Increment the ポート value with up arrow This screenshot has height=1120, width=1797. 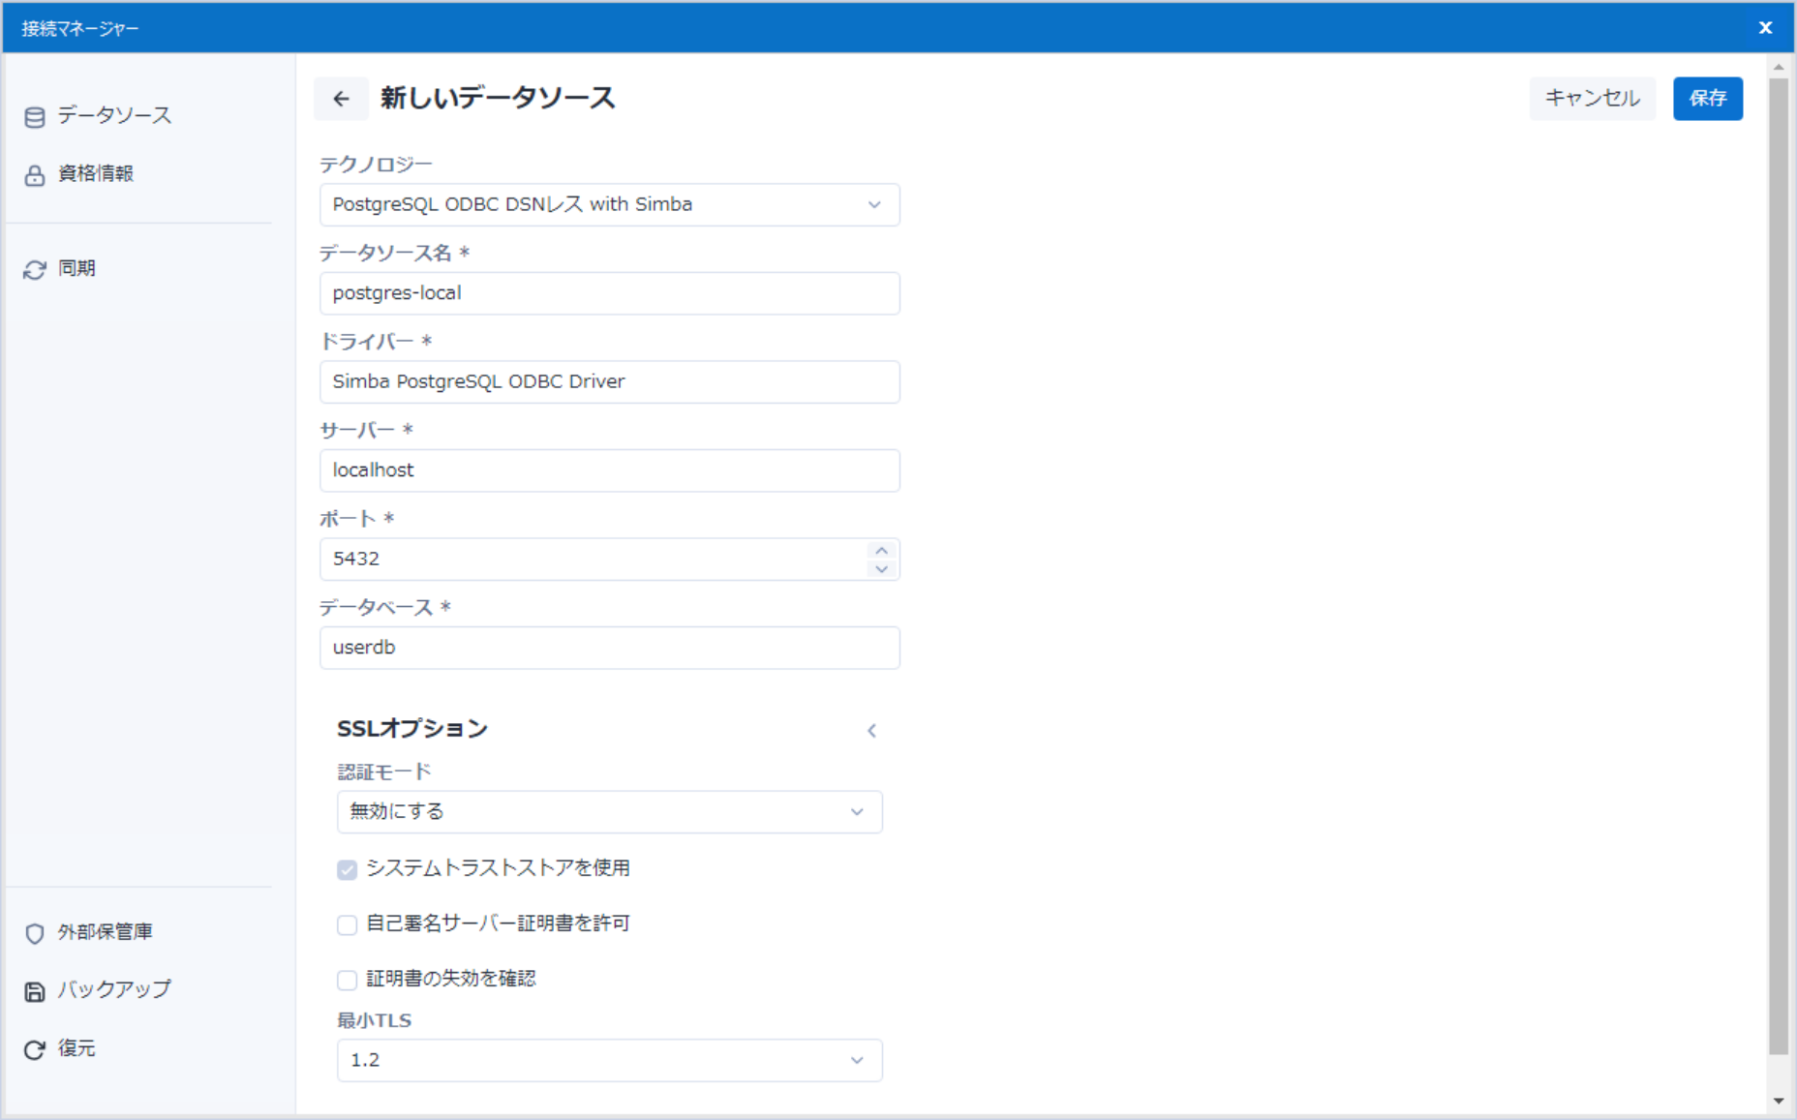pos(881,550)
